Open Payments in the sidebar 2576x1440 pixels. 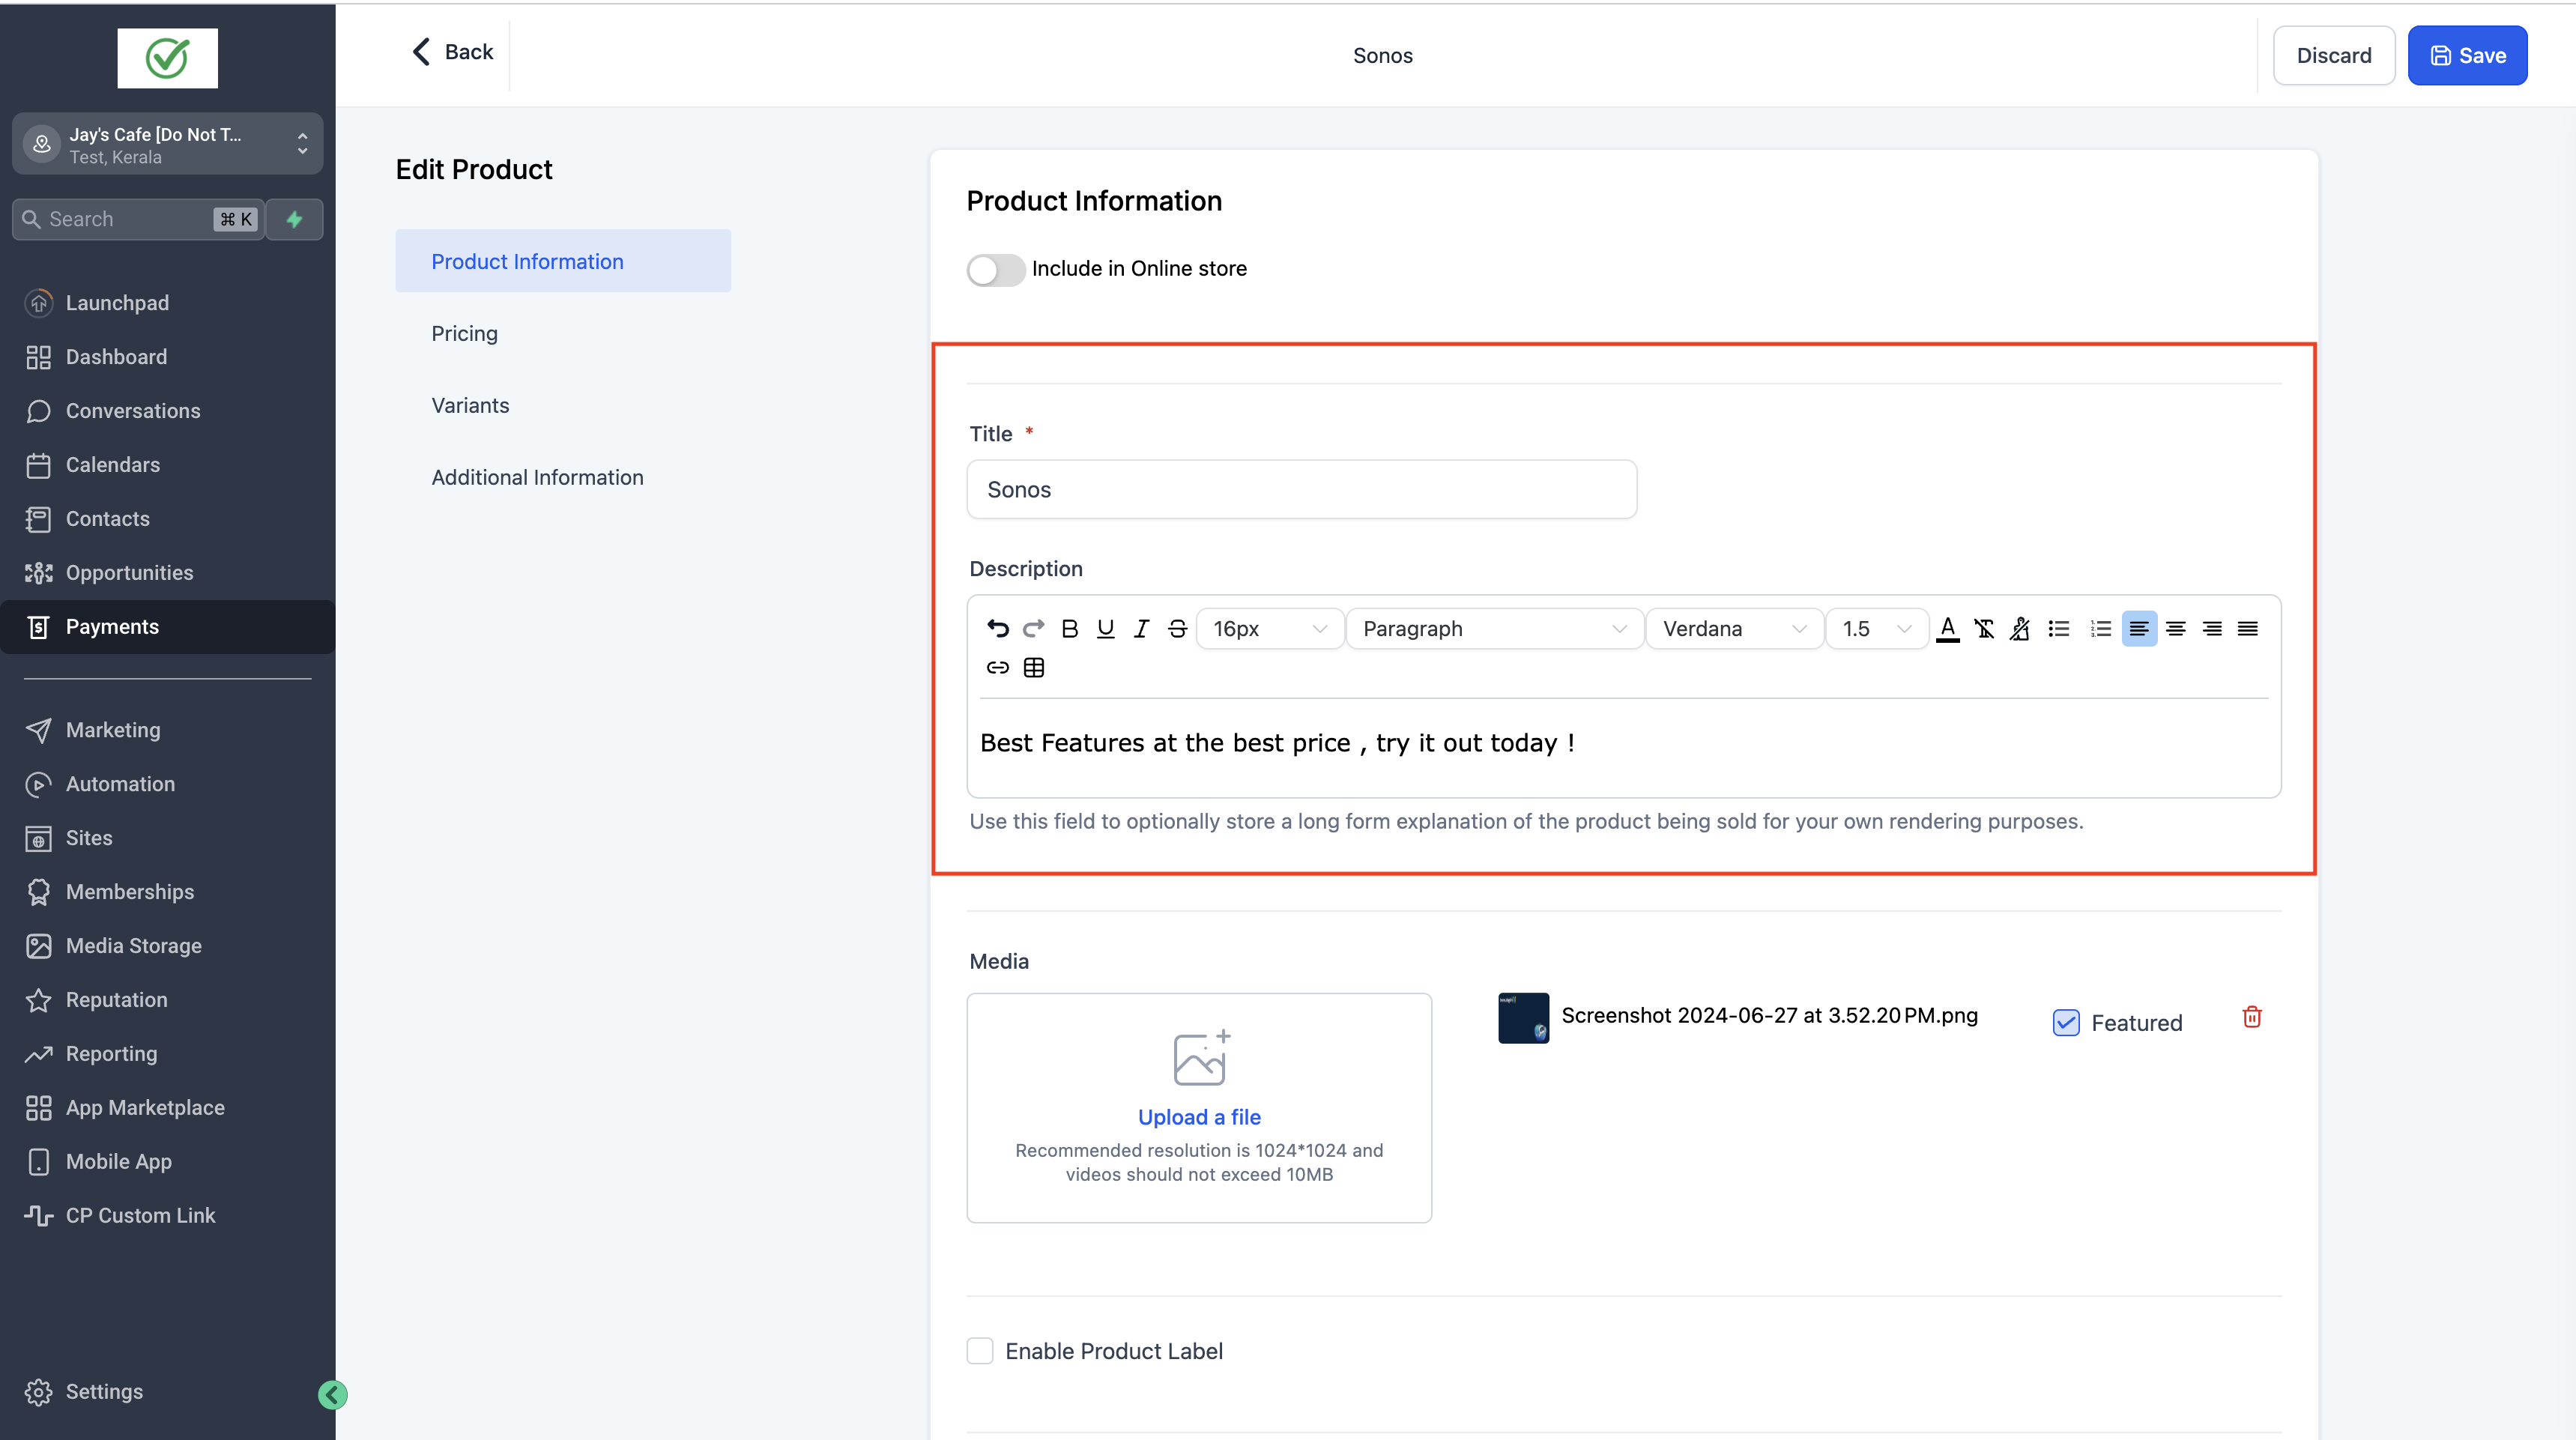point(167,627)
